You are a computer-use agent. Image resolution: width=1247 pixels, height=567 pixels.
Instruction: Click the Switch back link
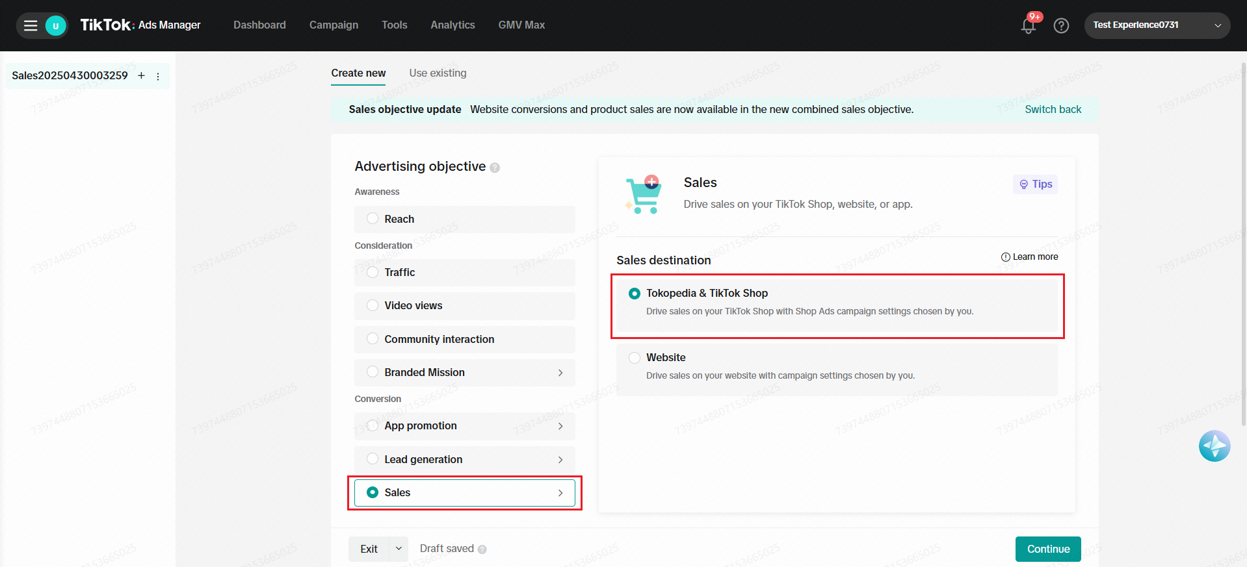[x=1053, y=109]
